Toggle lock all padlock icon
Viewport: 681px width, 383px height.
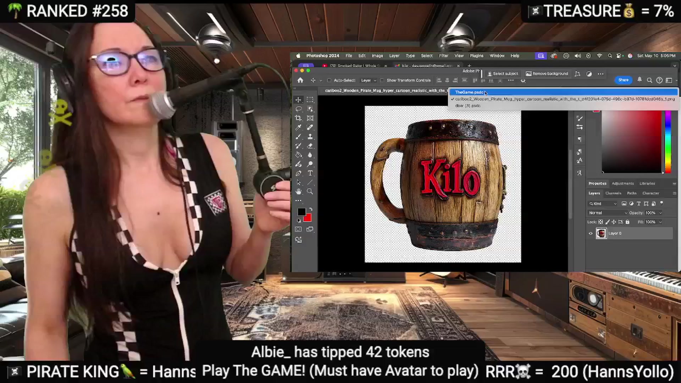pyautogui.click(x=627, y=222)
